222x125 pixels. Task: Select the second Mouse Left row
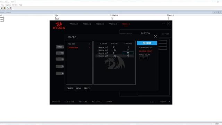[x=114, y=50]
